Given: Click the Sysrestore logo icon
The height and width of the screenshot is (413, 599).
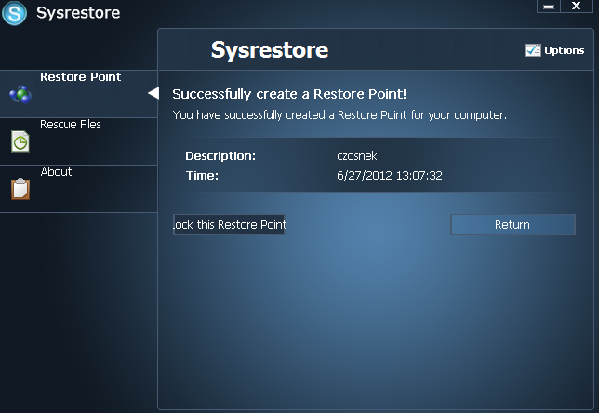Looking at the screenshot, I should pyautogui.click(x=14, y=14).
